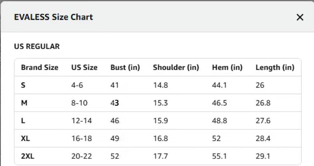Select the 29.1 length measurement cell

pyautogui.click(x=263, y=156)
